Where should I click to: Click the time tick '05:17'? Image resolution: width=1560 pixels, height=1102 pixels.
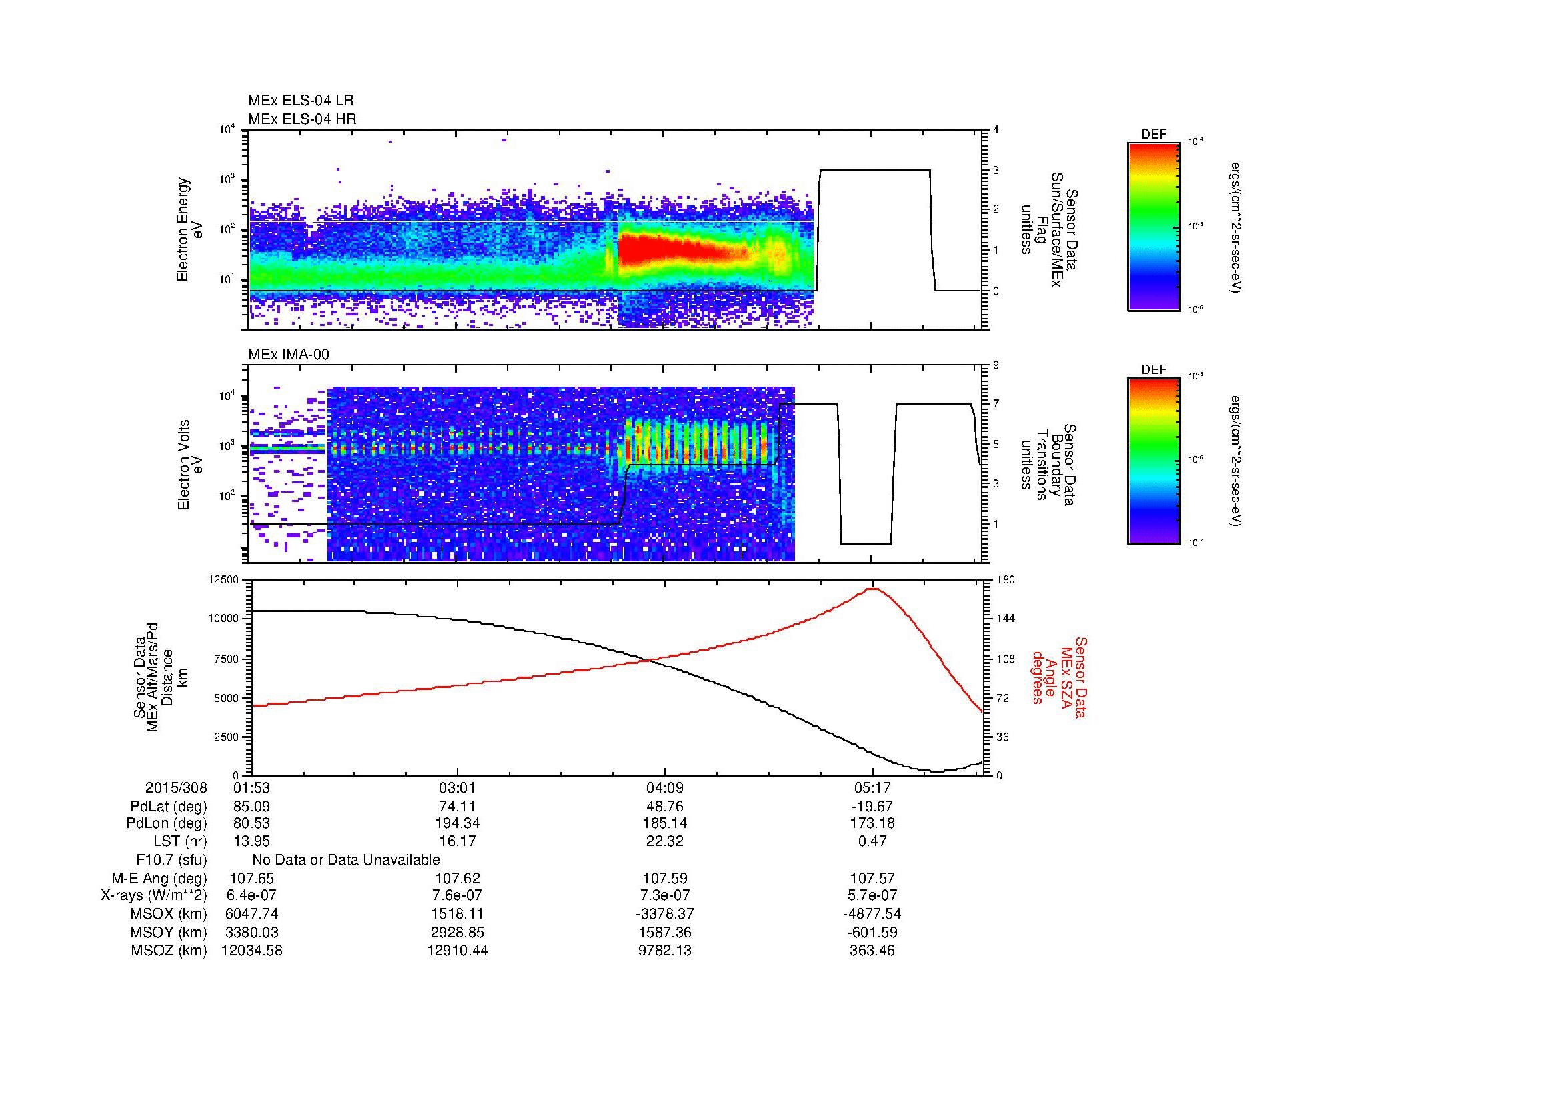872,788
